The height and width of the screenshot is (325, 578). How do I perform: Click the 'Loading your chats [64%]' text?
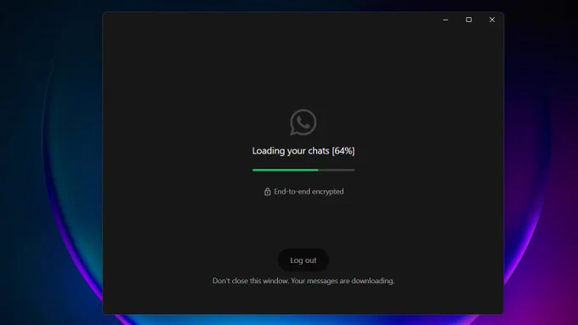pyautogui.click(x=303, y=151)
